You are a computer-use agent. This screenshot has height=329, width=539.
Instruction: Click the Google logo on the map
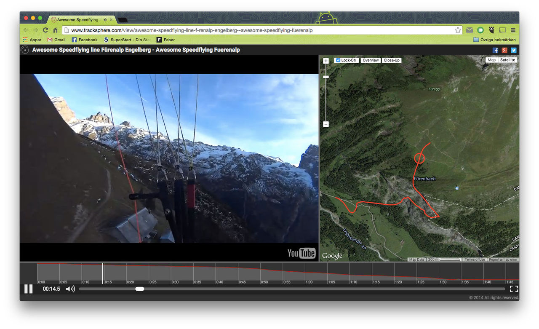point(332,255)
